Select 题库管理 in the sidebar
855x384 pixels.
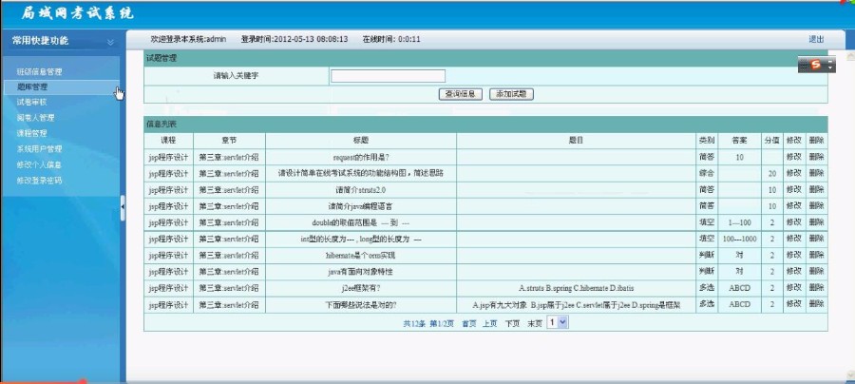coord(32,86)
